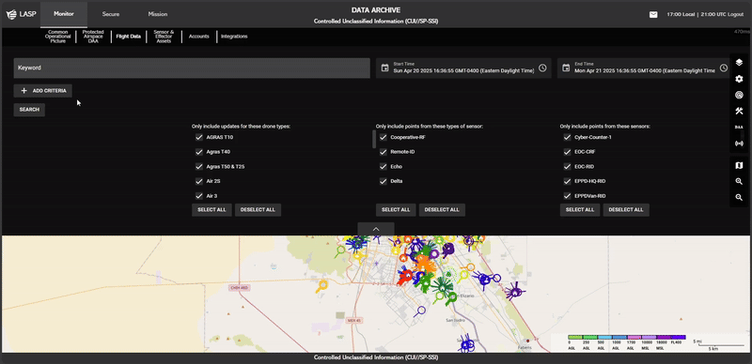
Task: Click the Logout link
Action: point(736,14)
